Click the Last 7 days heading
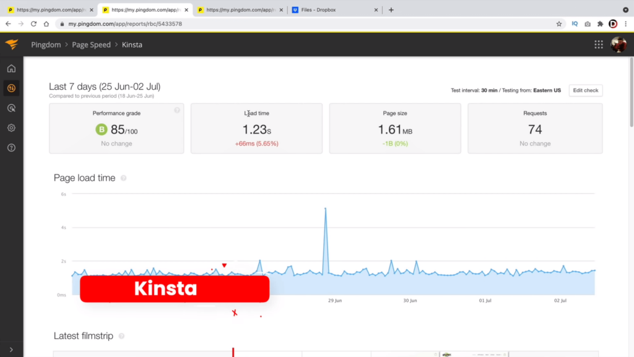 105,87
